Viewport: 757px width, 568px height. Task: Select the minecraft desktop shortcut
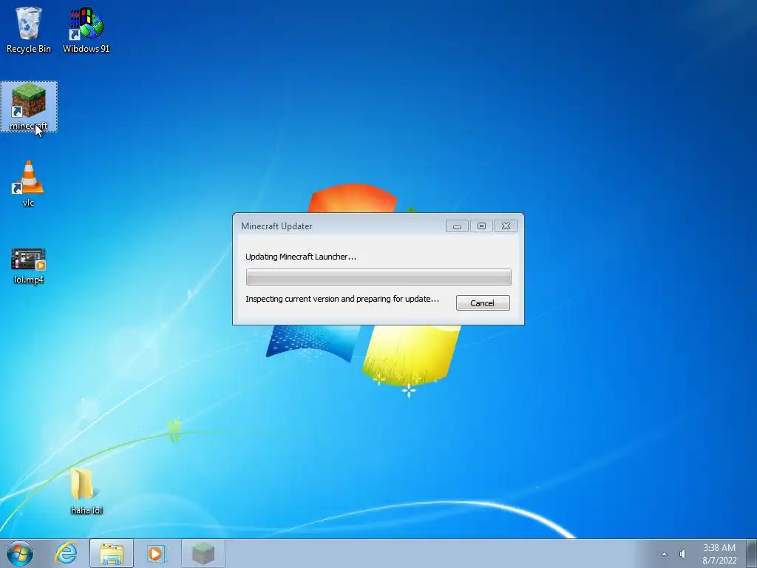click(x=29, y=106)
